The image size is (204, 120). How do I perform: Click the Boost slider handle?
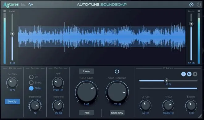[191, 24]
